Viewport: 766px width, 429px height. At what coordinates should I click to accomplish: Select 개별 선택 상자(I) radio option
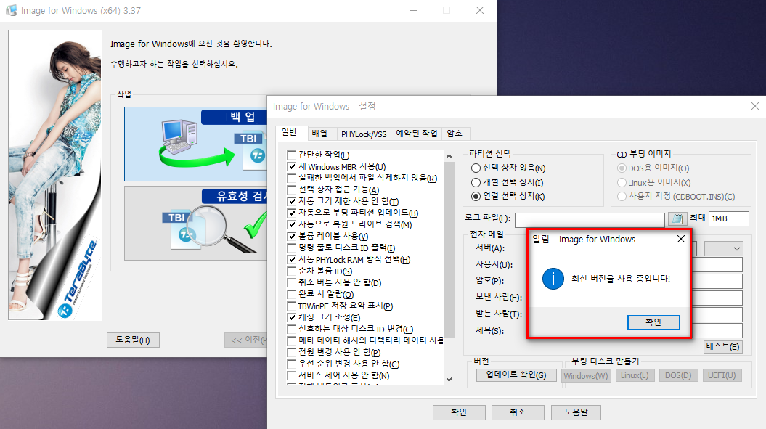coord(476,182)
